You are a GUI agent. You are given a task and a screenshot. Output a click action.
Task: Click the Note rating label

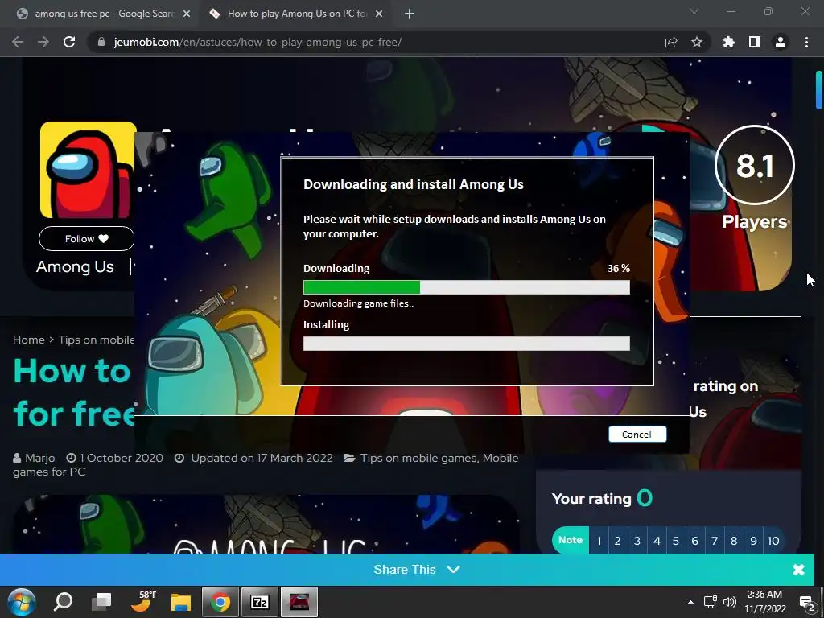pos(571,540)
